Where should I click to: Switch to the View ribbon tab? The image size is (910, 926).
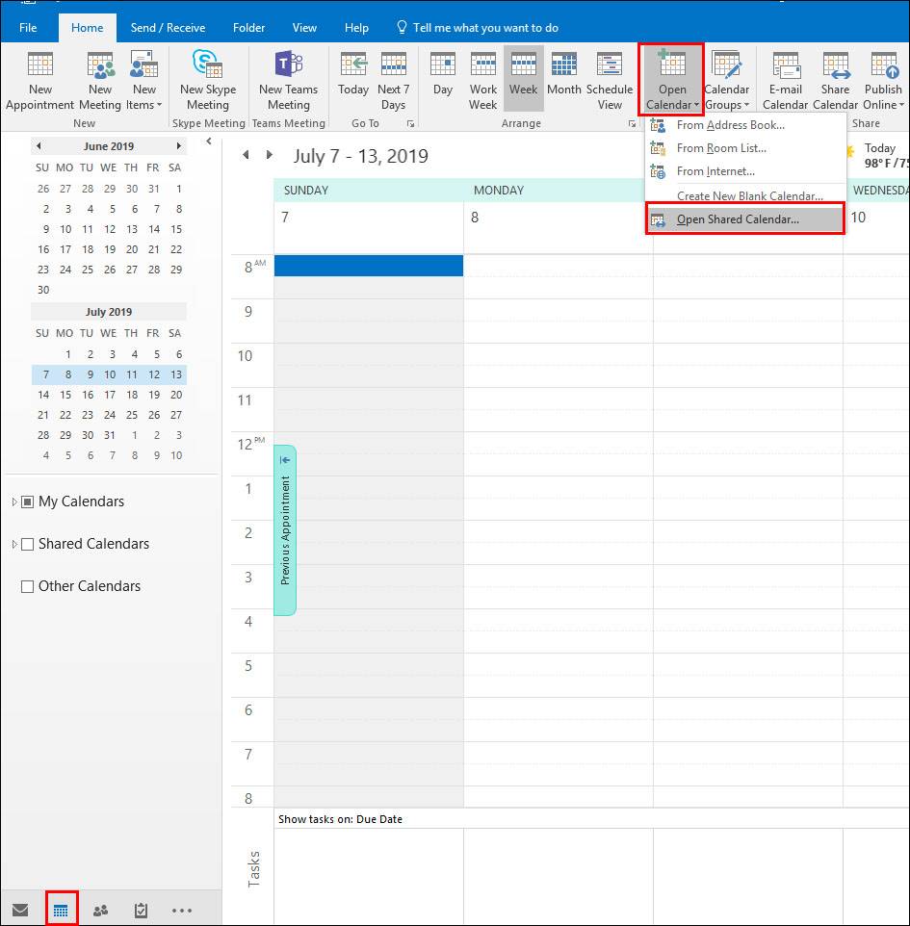click(304, 27)
